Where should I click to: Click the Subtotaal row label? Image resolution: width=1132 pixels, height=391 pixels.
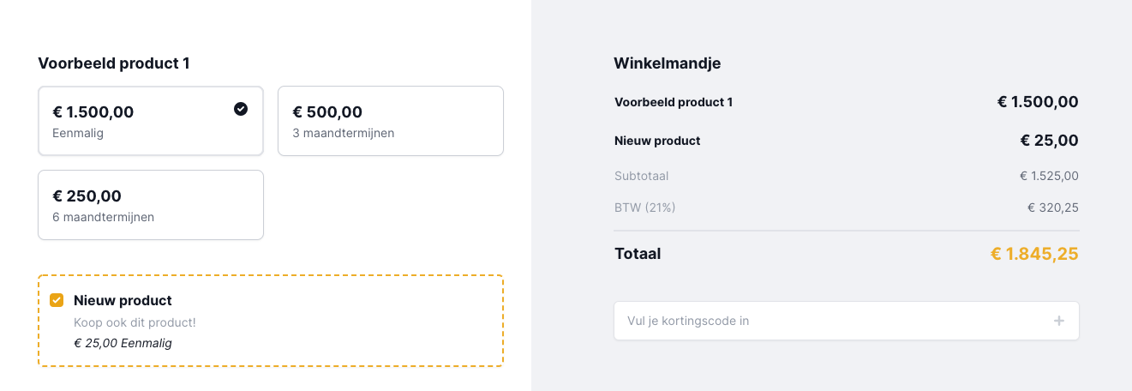[x=641, y=176]
